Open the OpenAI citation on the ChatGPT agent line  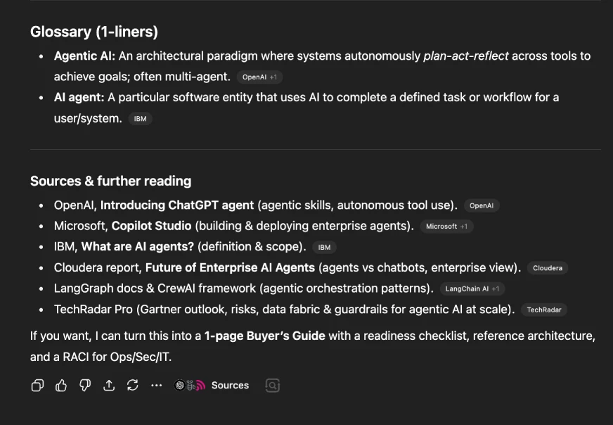click(x=482, y=205)
